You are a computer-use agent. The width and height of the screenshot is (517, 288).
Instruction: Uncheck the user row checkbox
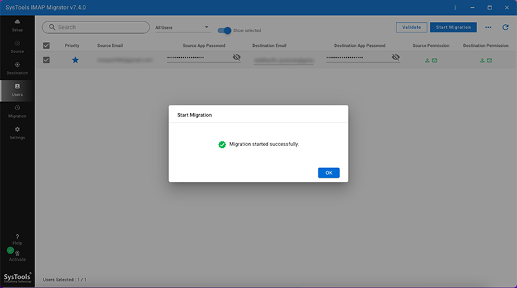tap(46, 60)
